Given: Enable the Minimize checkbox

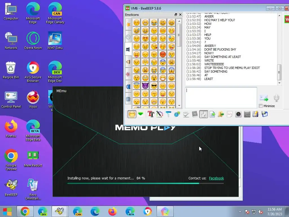Looking at the screenshot, I should click(x=260, y=106).
